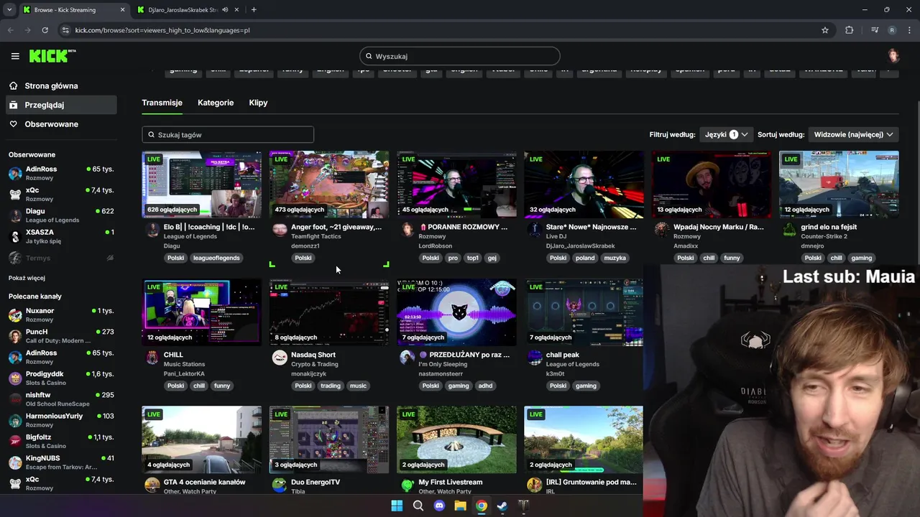The width and height of the screenshot is (920, 517).
Task: Click the muzyka tag under Live DJ stream
Action: click(615, 258)
